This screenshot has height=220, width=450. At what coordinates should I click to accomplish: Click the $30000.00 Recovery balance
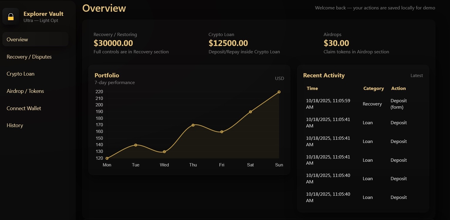113,43
